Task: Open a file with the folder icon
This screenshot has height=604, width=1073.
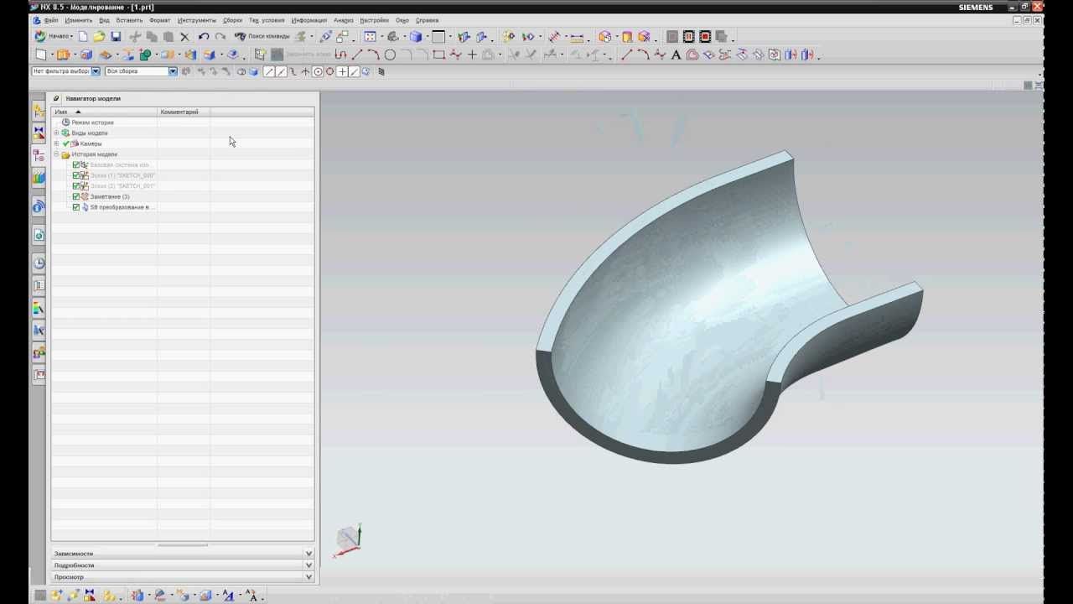Action: tap(99, 37)
